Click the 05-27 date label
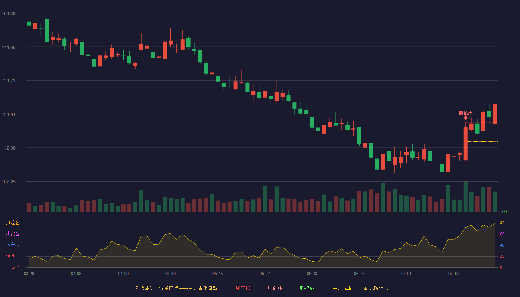Screen dimensions: 520x297 coord(265,274)
